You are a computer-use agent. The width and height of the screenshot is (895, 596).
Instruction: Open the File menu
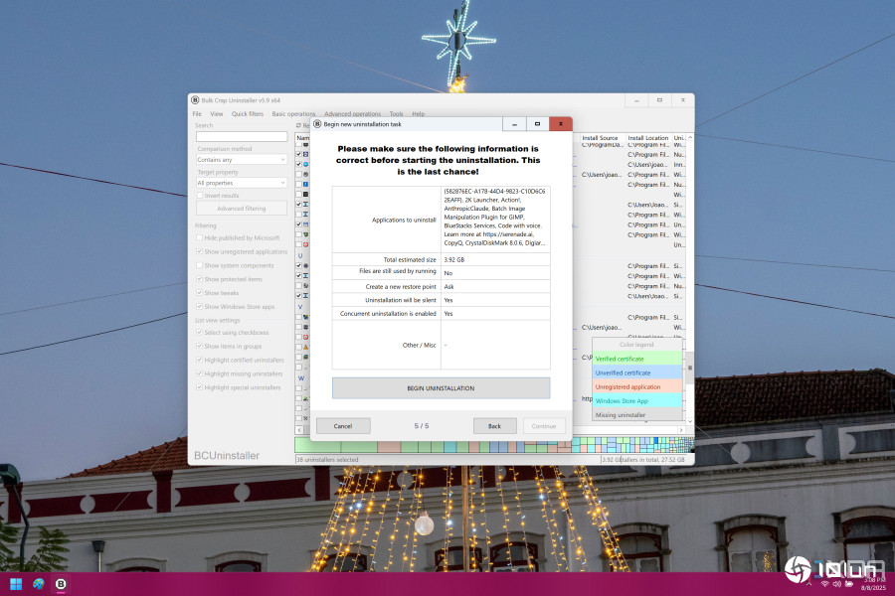click(197, 114)
